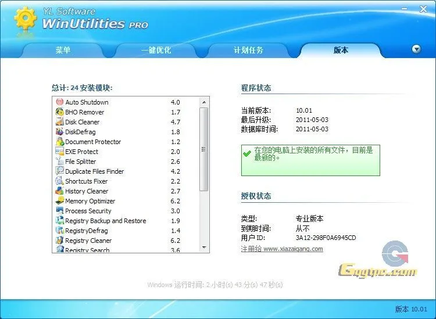Select the Registry Backup and Restore row
This screenshot has width=436, height=319.
(126, 221)
